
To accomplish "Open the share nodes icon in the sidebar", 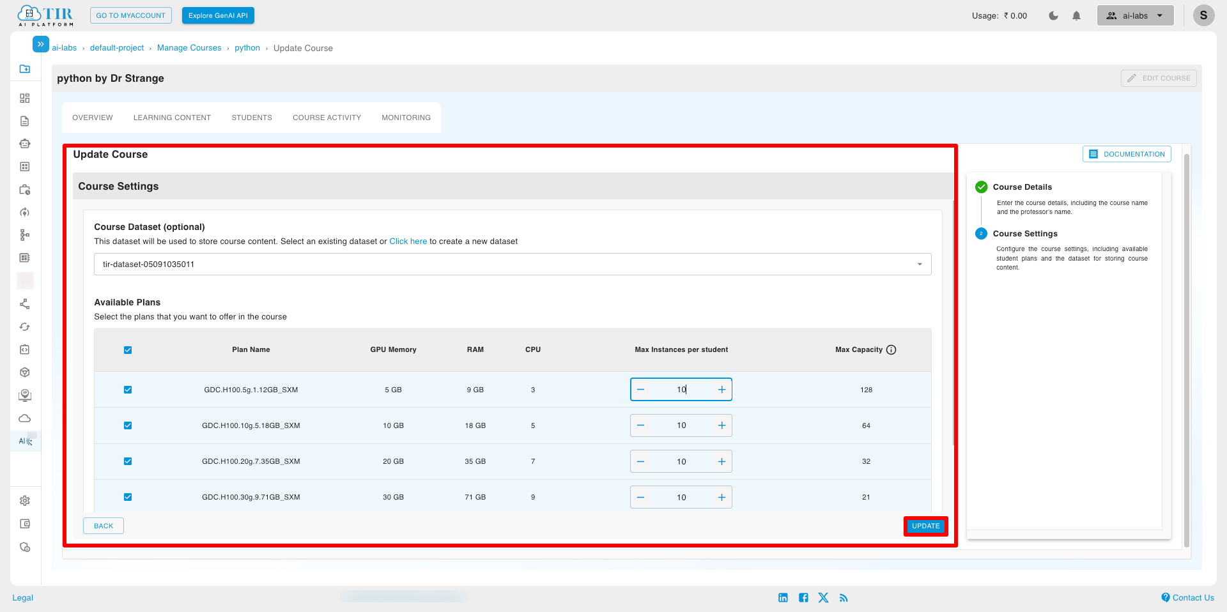I will point(25,304).
